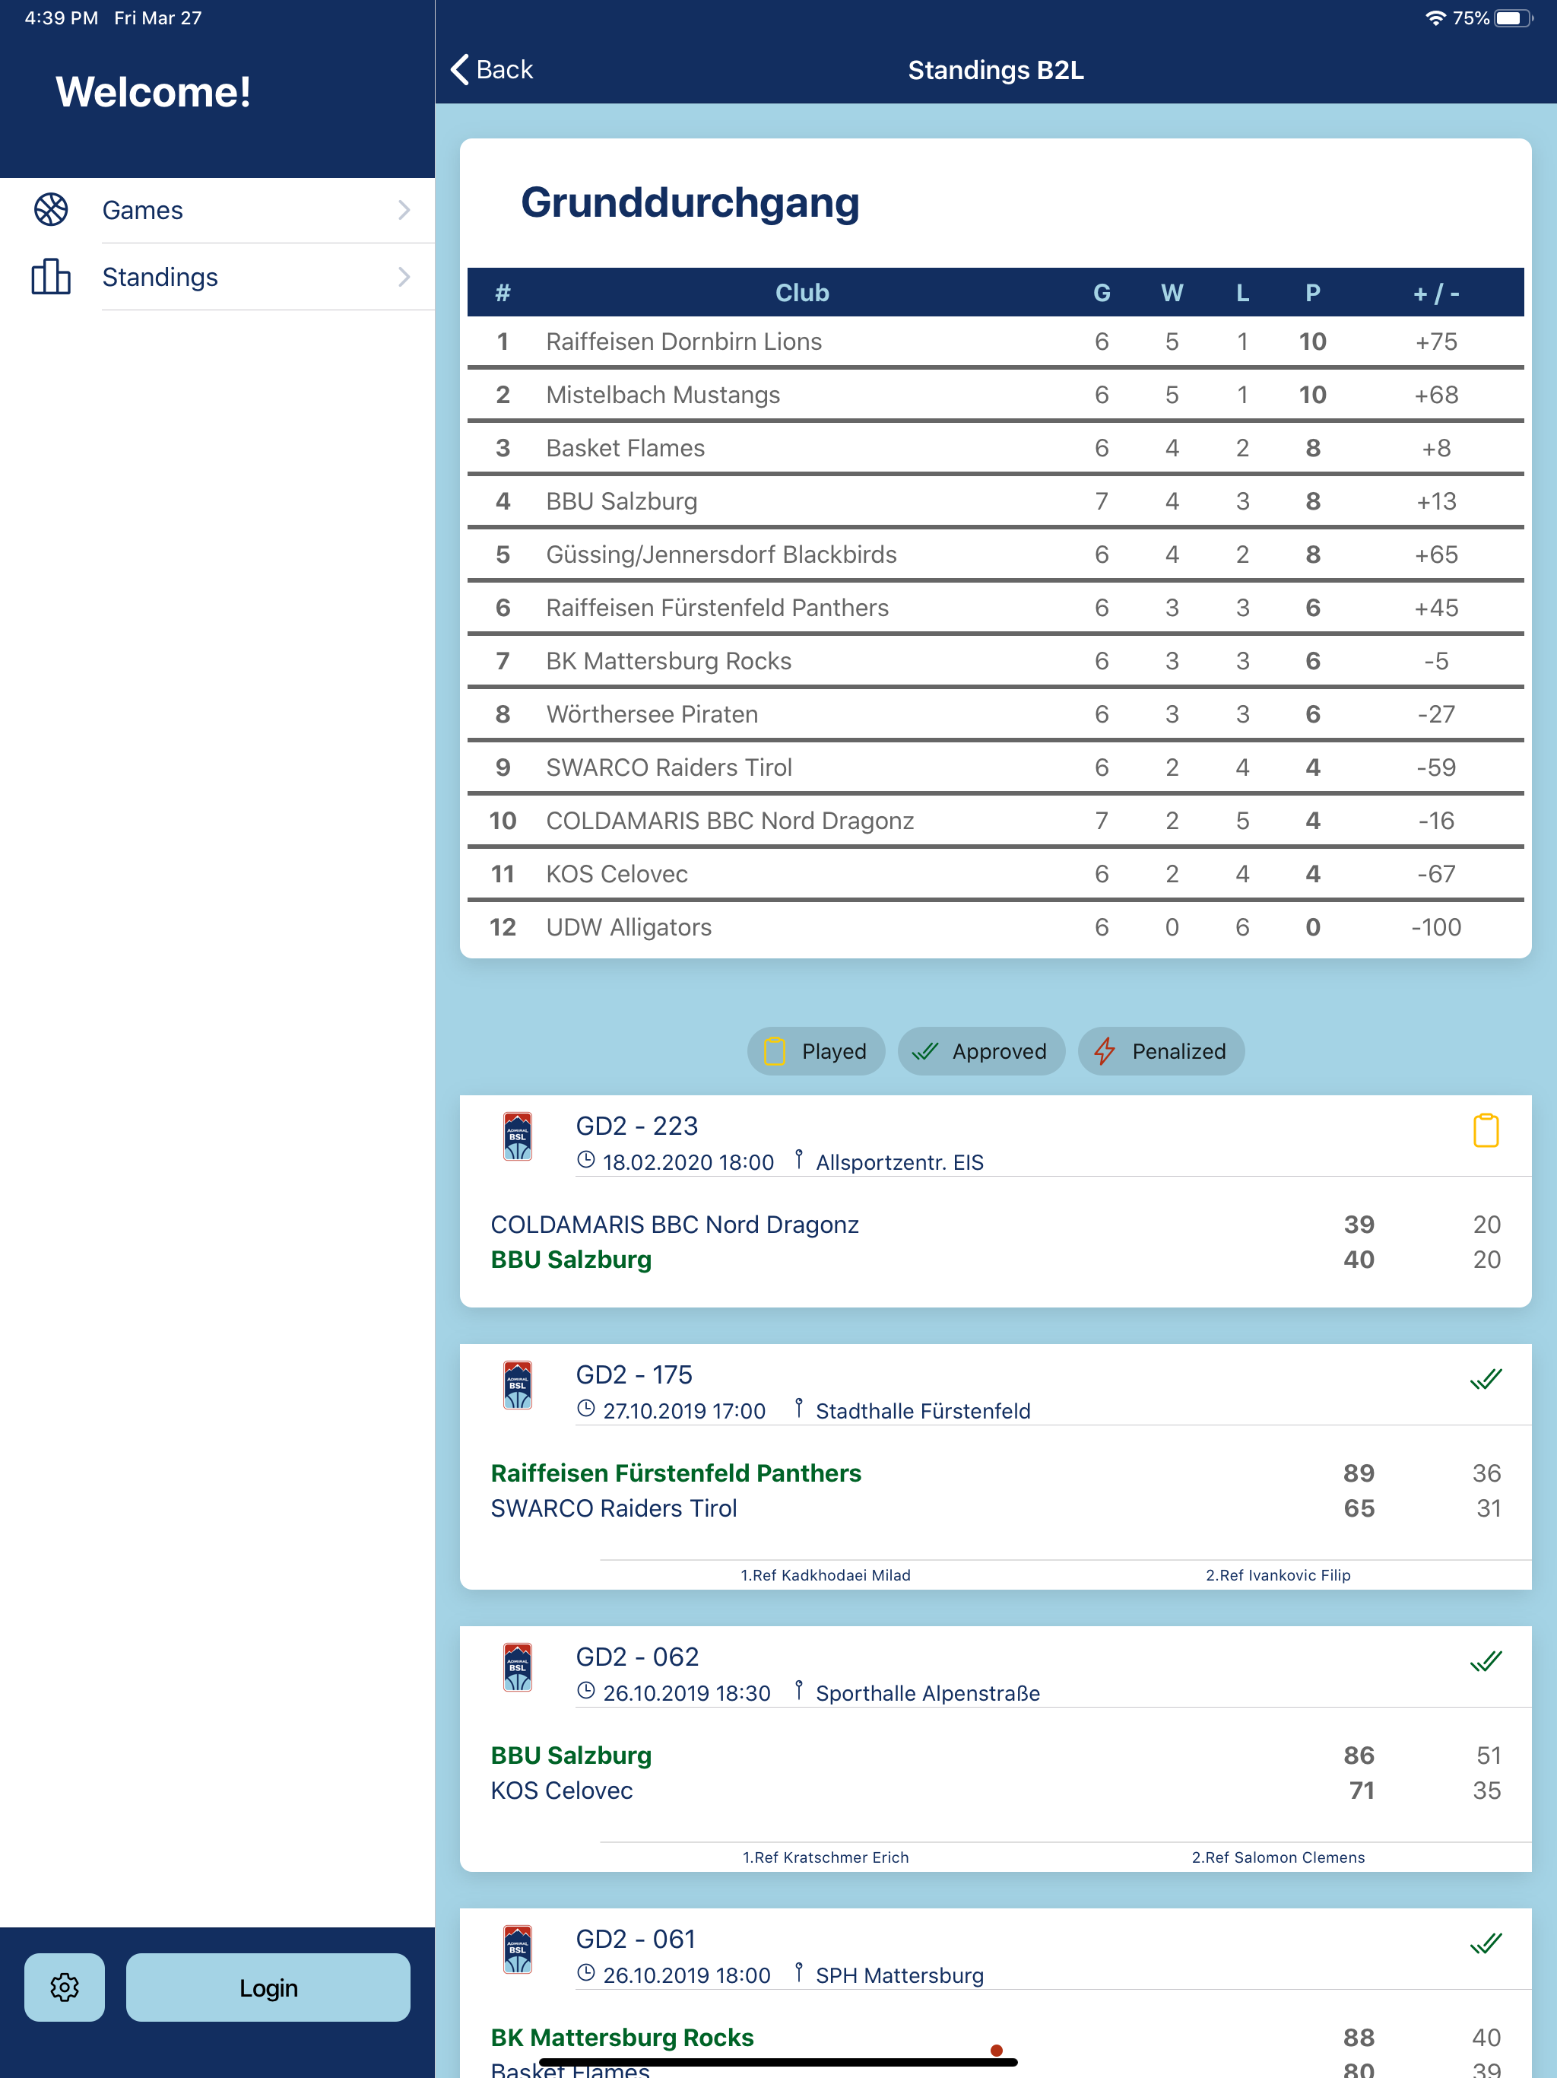This screenshot has width=1557, height=2078.
Task: Open the Games menu item
Action: click(217, 209)
